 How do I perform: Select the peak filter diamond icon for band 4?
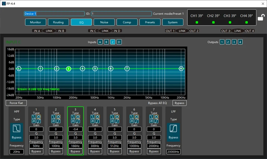(x=98, y=117)
